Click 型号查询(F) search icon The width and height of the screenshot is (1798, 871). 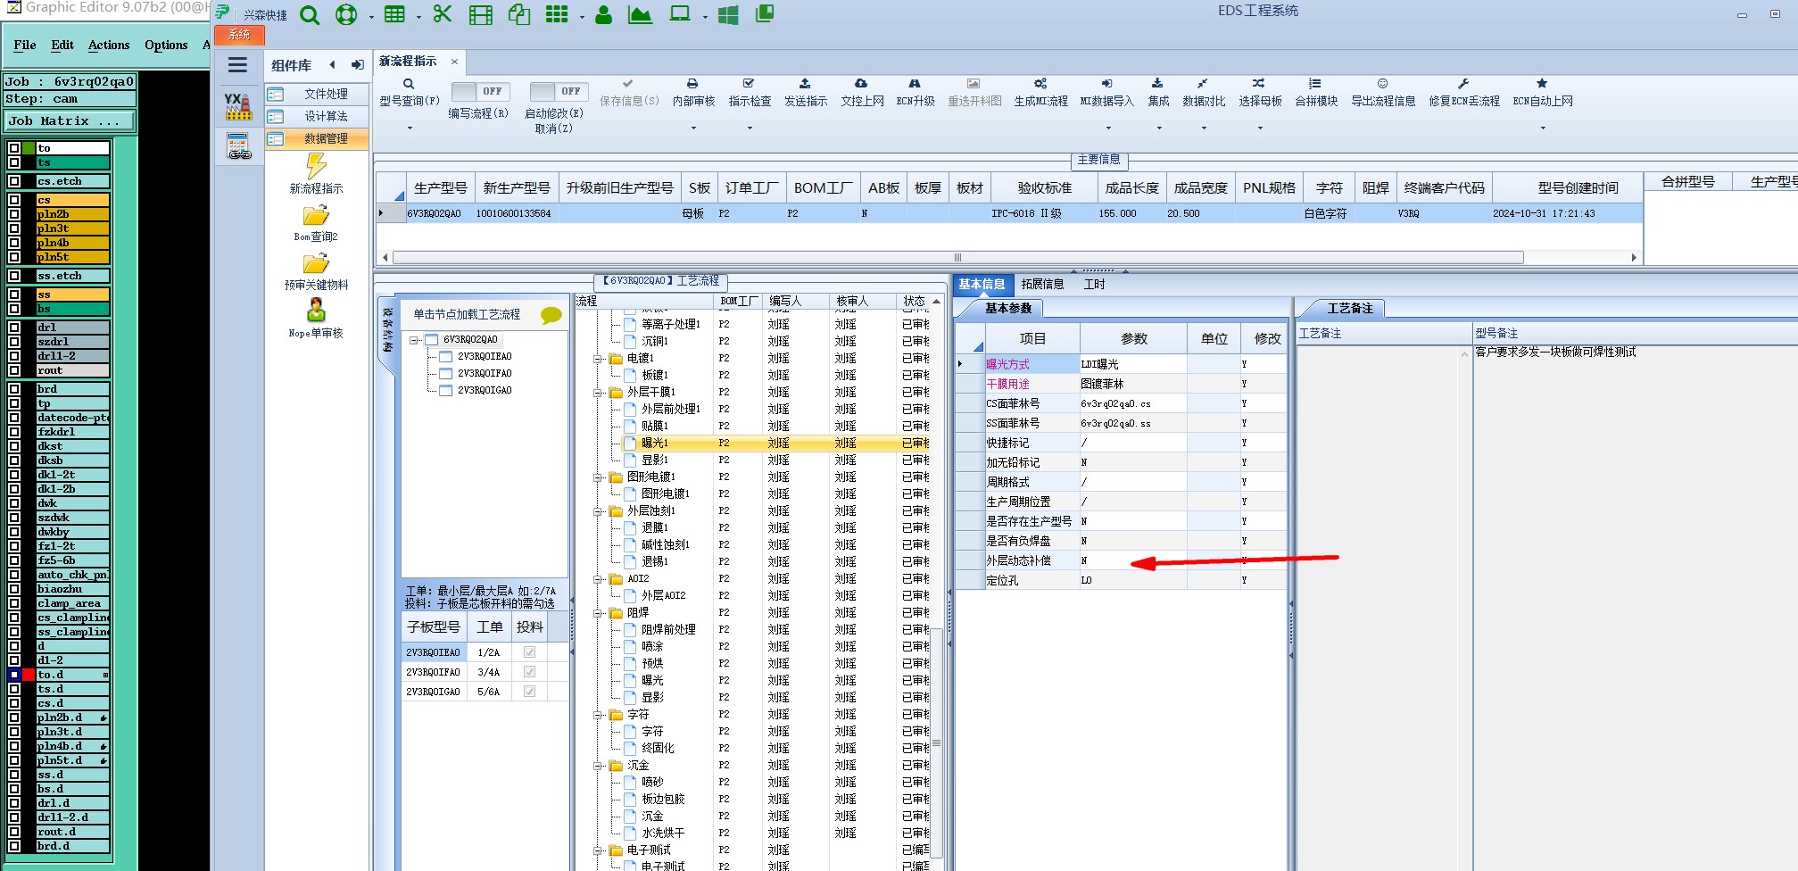(409, 84)
